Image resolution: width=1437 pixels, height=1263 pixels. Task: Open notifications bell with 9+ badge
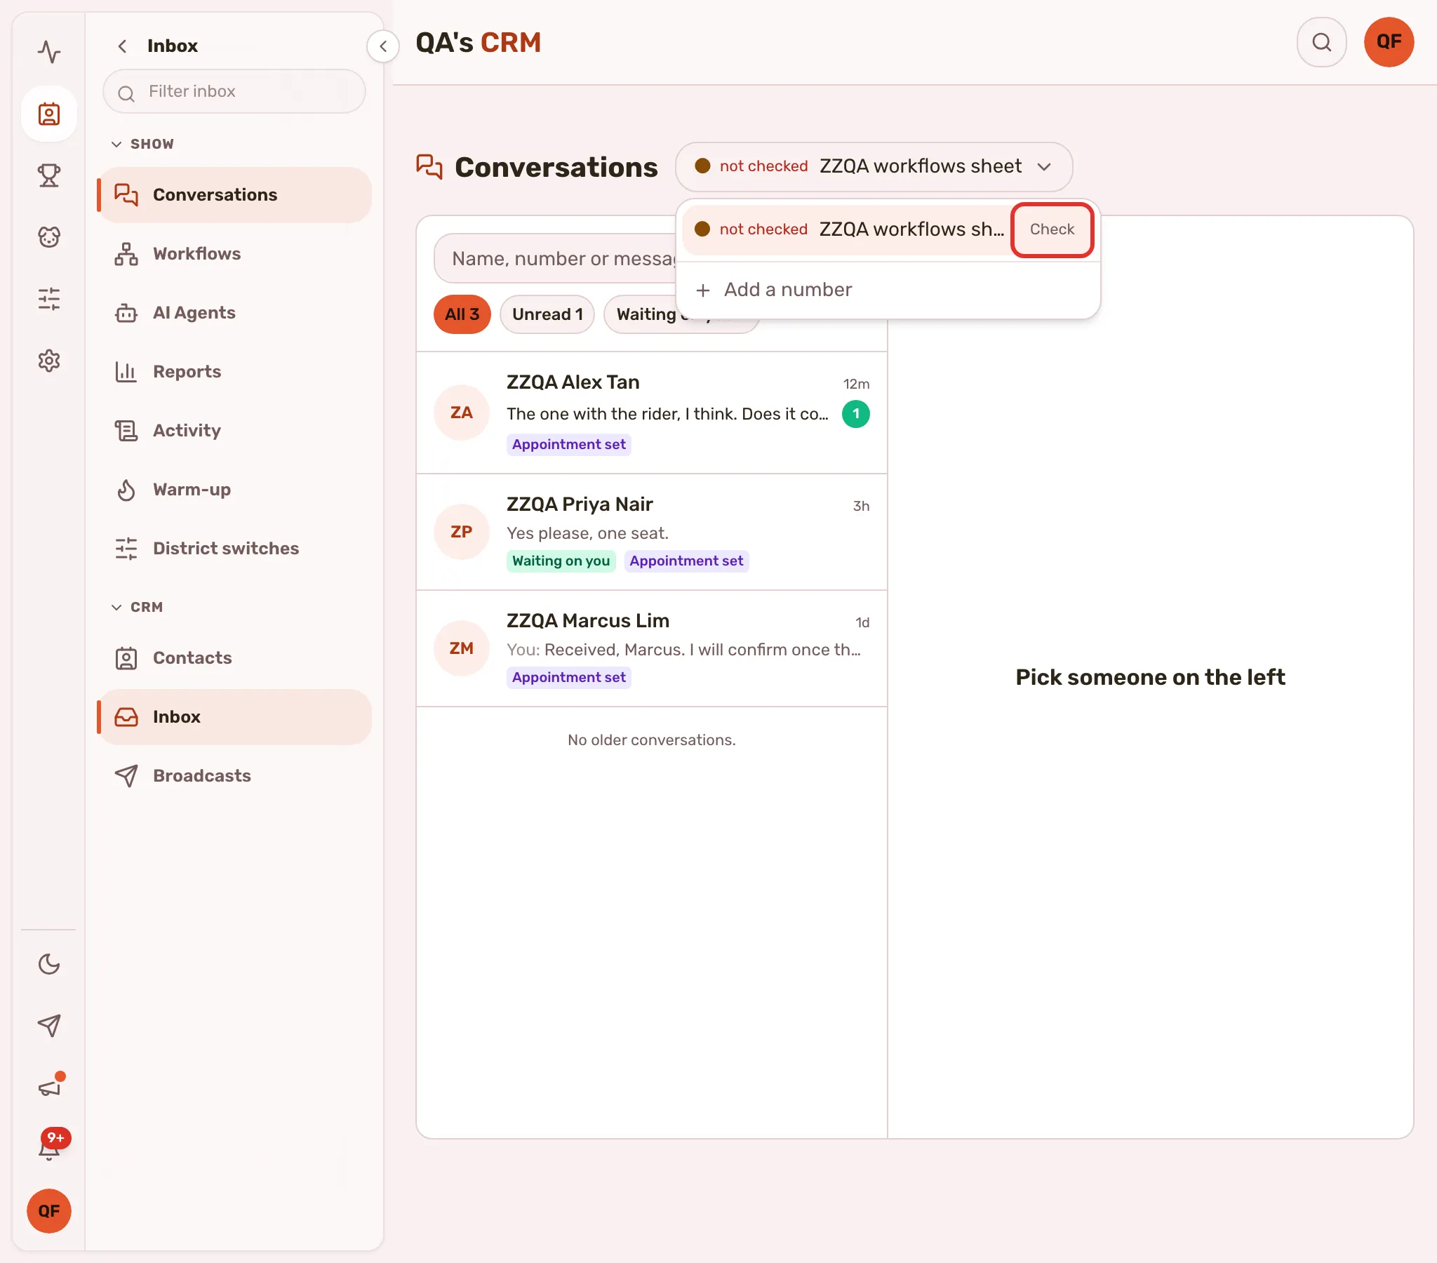tap(48, 1149)
